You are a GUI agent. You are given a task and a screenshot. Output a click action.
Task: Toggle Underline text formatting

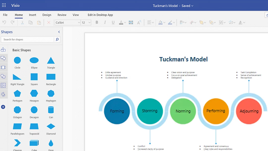(113, 22)
